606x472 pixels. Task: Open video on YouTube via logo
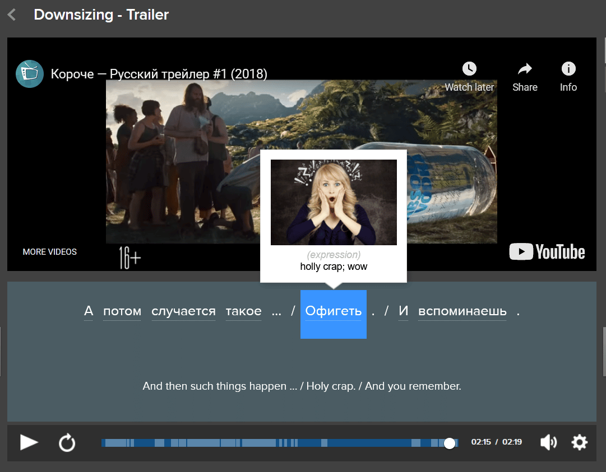coord(547,252)
